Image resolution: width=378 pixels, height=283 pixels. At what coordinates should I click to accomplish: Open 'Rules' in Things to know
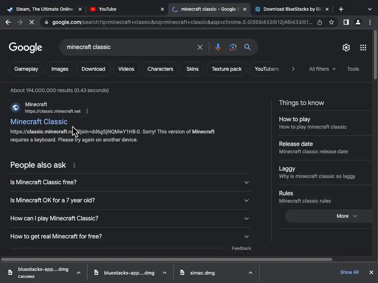coord(326,197)
